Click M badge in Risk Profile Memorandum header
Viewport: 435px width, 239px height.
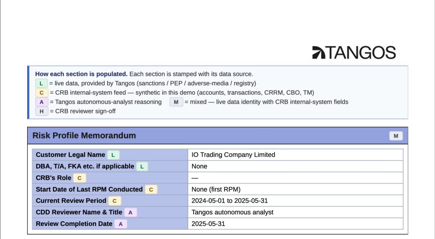coord(396,136)
